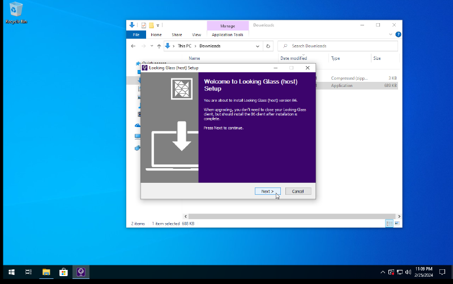Image resolution: width=453 pixels, height=284 pixels.
Task: Go back in File Explorer
Action: click(133, 46)
